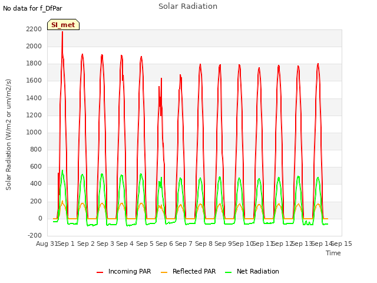Select Incoming PAR legend entry

124,271
